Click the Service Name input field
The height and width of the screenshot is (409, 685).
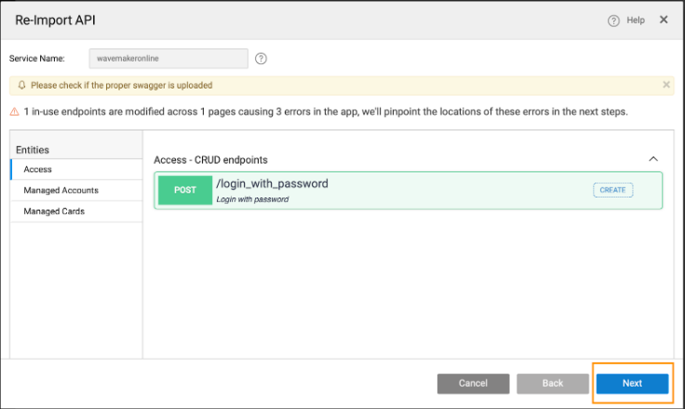coord(168,59)
